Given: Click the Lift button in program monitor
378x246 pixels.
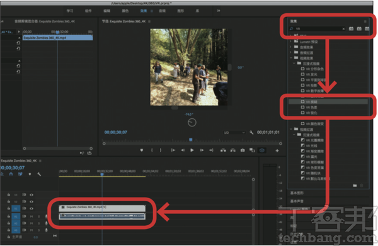Looking at the screenshot, I should tap(223, 150).
